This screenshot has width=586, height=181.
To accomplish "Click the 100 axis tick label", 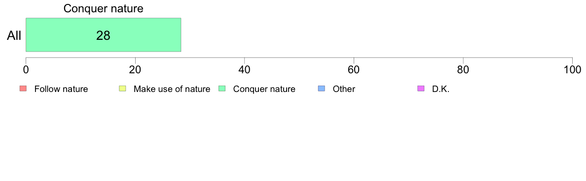I will pyautogui.click(x=572, y=69).
